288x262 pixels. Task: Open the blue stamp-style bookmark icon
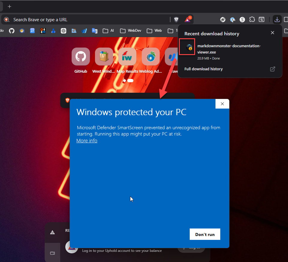[74, 31]
